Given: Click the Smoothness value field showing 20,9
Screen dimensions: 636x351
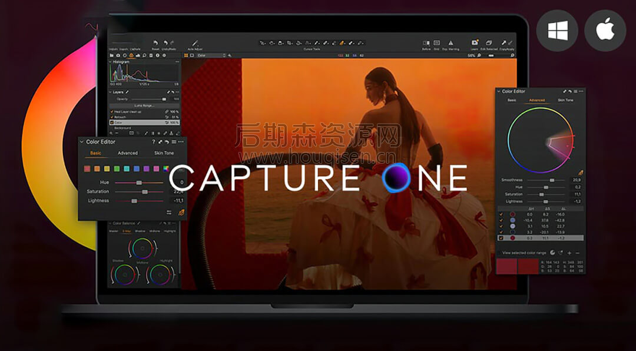Looking at the screenshot, I should pos(577,180).
